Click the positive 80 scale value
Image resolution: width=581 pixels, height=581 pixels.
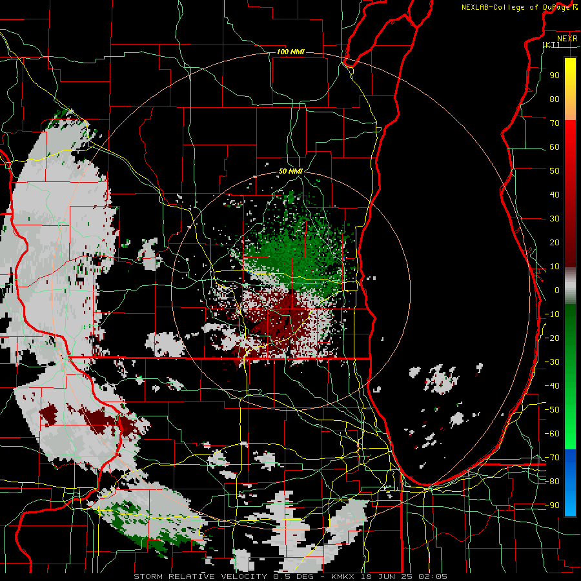[555, 99]
